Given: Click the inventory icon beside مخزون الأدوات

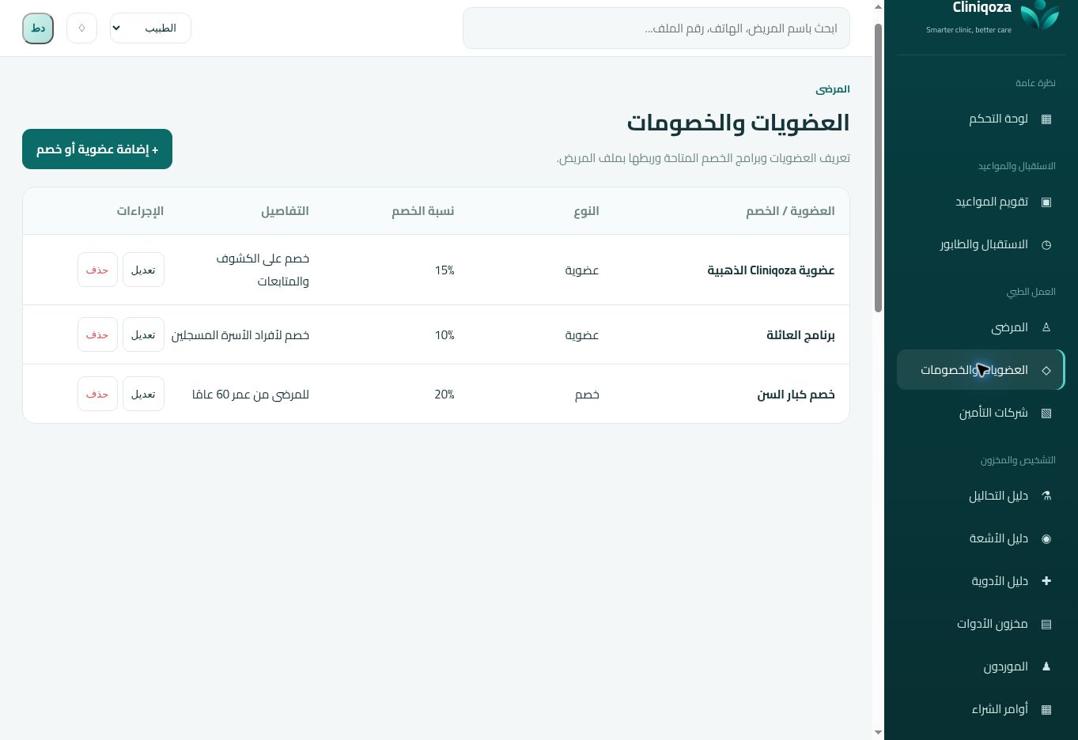Looking at the screenshot, I should tap(1046, 624).
